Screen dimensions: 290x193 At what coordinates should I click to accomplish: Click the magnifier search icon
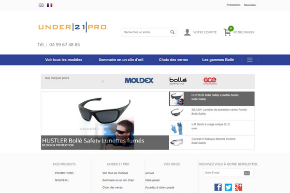(173, 32)
